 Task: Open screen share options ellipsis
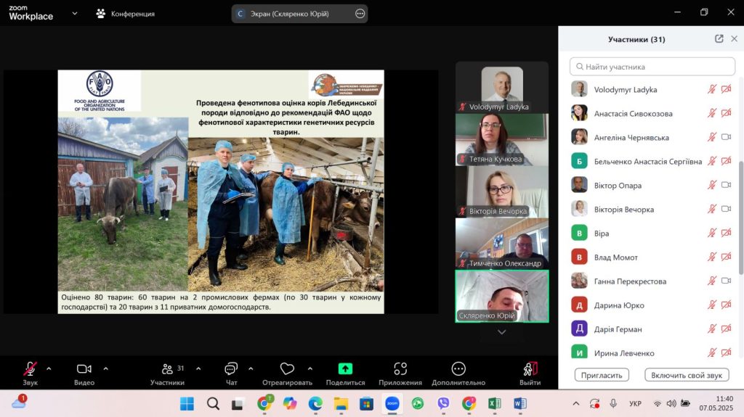pyautogui.click(x=360, y=14)
